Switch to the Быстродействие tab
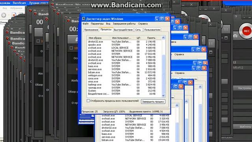Viewport: 252px width, 142px height. pos(123,30)
